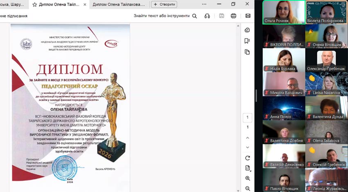Go to previous page with up chevron
The image size is (348, 192).
247,138
